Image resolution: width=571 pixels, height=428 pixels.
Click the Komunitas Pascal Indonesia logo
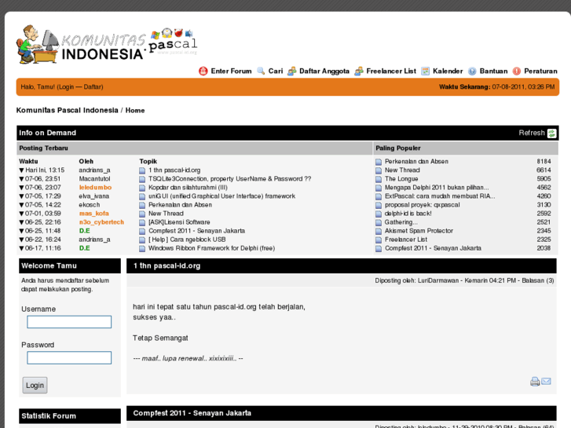click(107, 45)
